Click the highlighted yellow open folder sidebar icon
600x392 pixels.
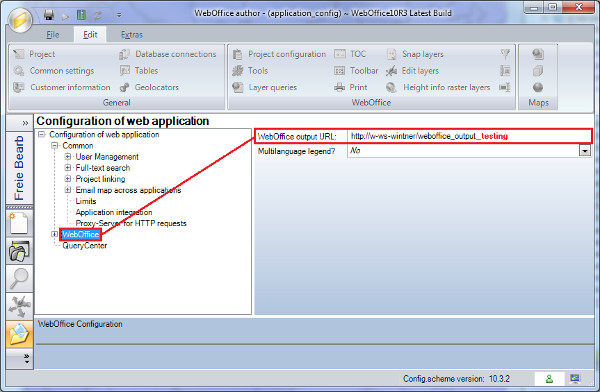click(x=19, y=334)
